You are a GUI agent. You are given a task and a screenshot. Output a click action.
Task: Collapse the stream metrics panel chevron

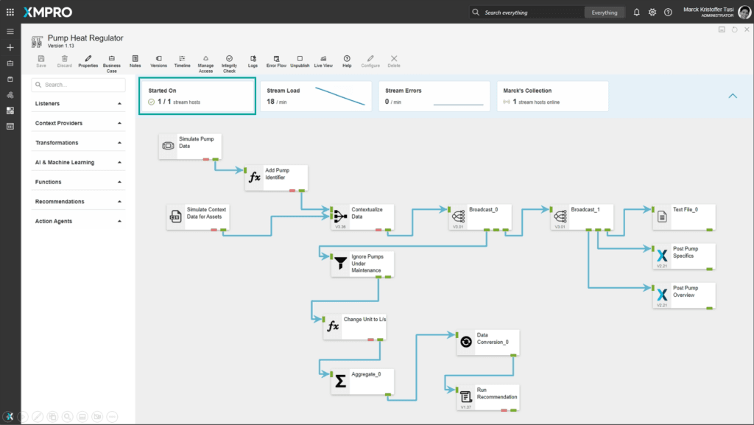coord(733,96)
